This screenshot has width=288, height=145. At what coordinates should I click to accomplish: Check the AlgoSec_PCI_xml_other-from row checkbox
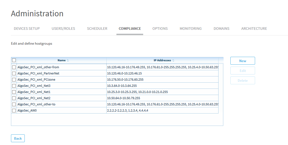[x=14, y=67]
